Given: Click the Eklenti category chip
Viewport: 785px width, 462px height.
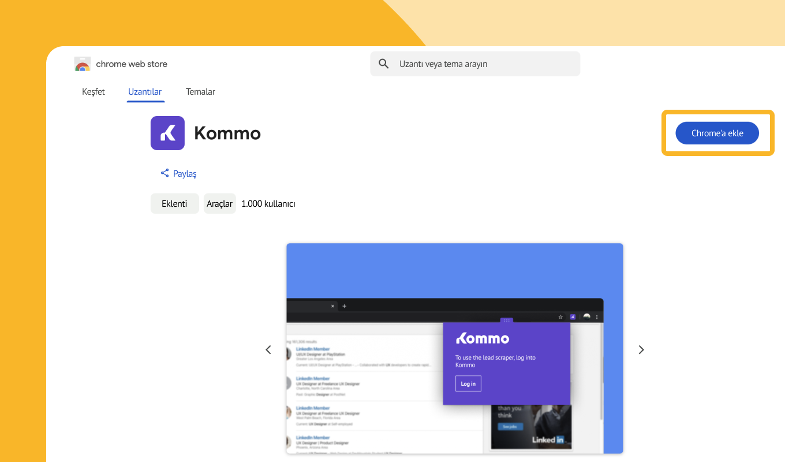Looking at the screenshot, I should coord(174,203).
